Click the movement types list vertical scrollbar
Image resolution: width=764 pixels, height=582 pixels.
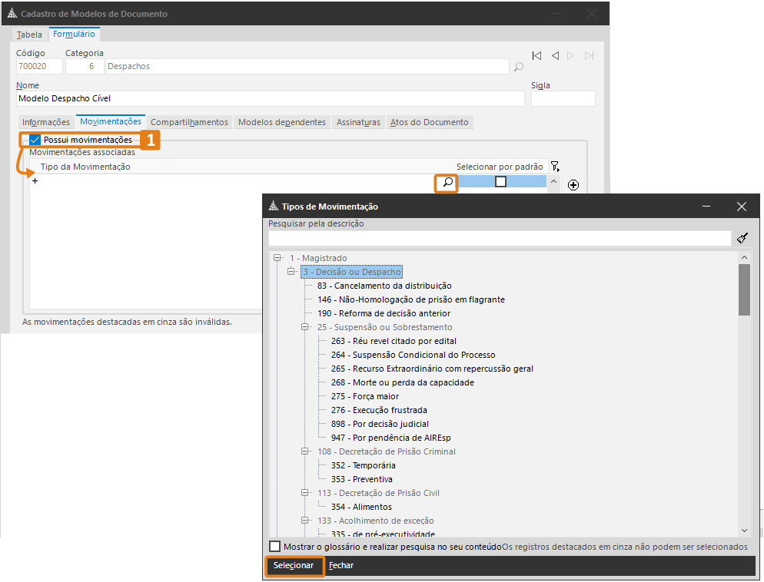click(x=744, y=290)
